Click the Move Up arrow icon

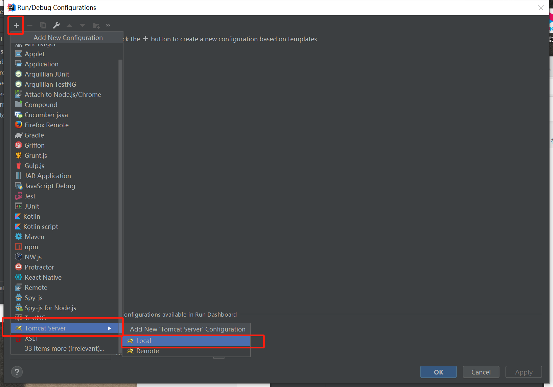coord(69,25)
